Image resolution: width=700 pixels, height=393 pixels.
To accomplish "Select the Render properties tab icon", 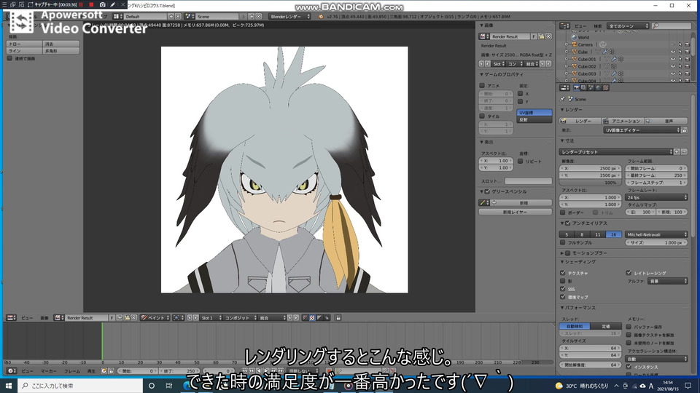I will tap(576, 88).
